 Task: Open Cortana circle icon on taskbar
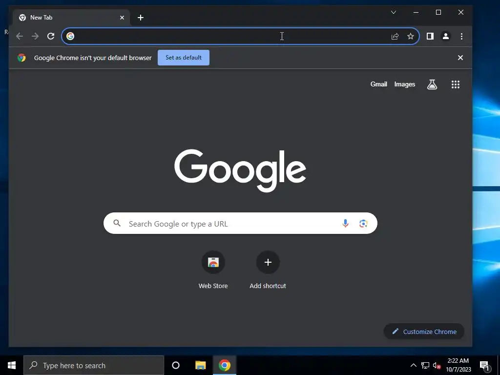176,365
